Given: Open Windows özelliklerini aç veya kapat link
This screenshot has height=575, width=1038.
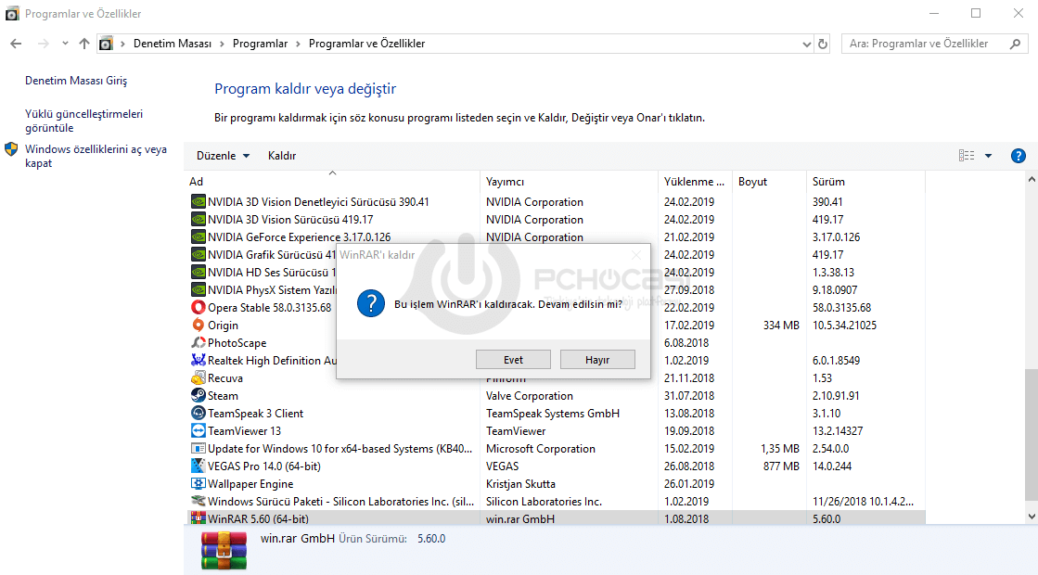Looking at the screenshot, I should click(x=96, y=156).
